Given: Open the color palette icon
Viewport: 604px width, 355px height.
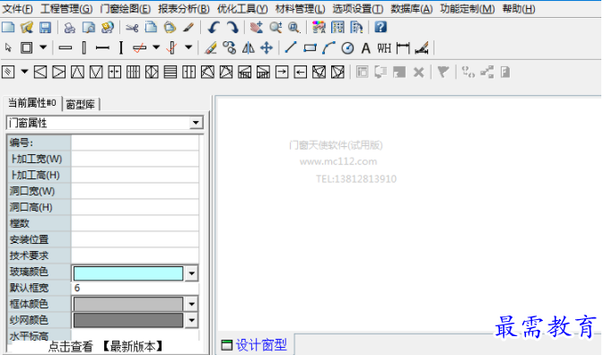Looking at the screenshot, I should 319,27.
